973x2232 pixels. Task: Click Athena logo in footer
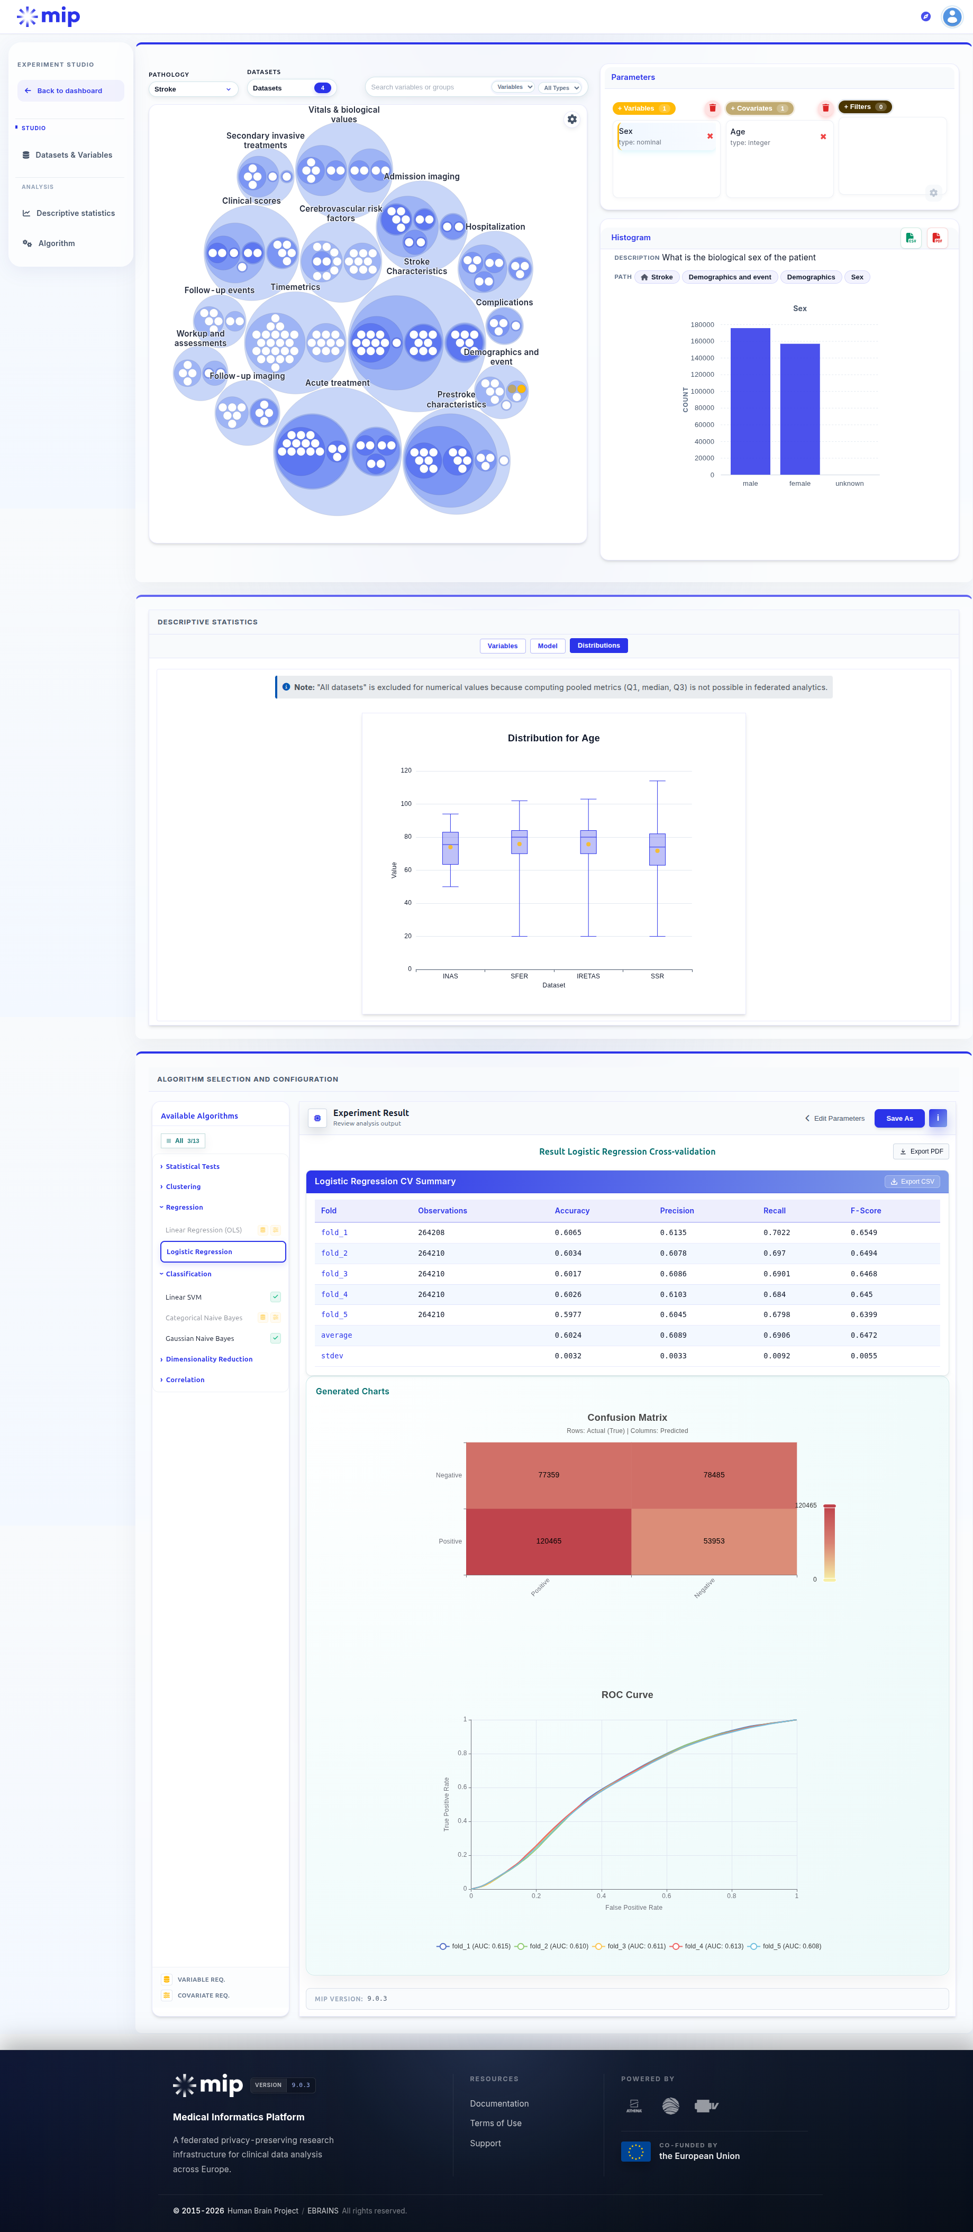tap(634, 2106)
